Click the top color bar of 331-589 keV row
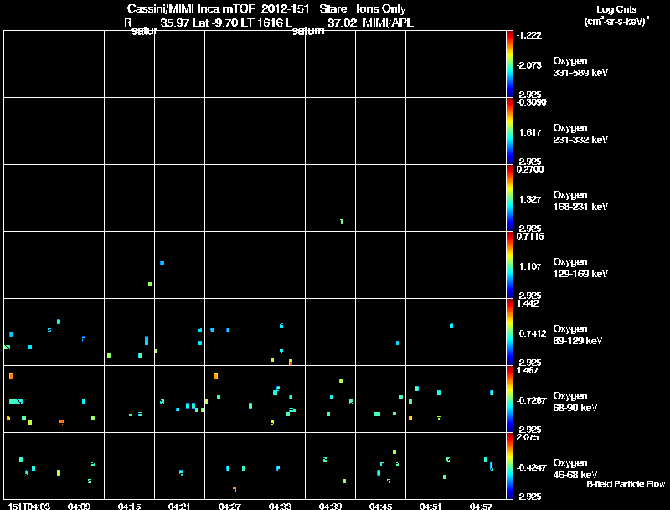The width and height of the screenshot is (670, 510). pyautogui.click(x=509, y=64)
